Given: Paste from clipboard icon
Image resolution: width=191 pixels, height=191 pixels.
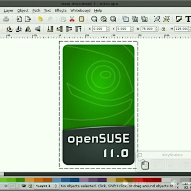Looking at the screenshot, I should 81,19.
